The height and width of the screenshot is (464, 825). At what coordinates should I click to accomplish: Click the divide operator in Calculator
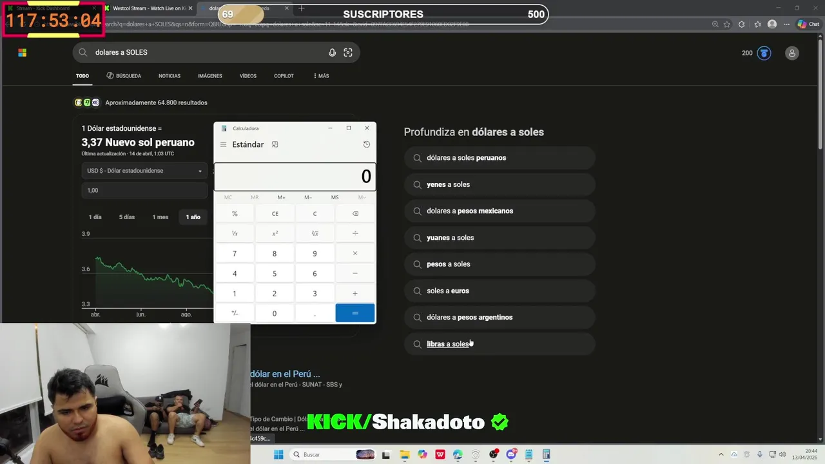(355, 233)
